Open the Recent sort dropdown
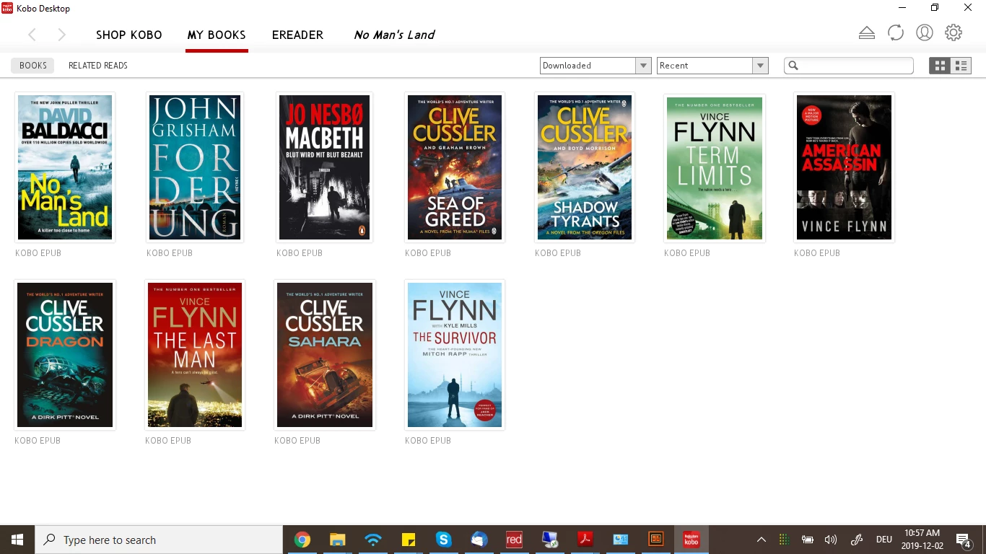Image resolution: width=986 pixels, height=554 pixels. click(x=712, y=66)
